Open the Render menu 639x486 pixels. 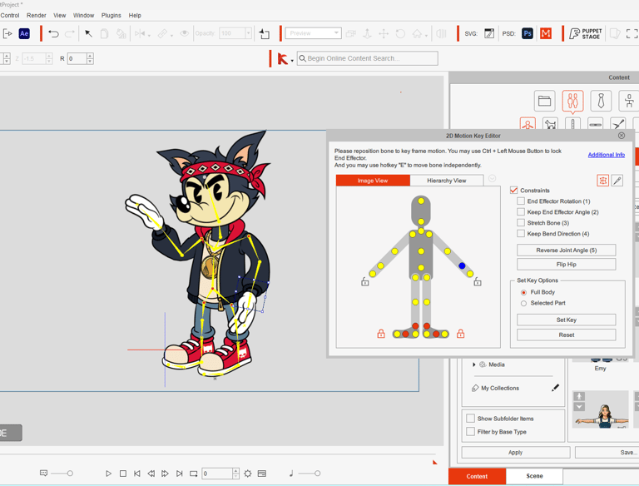37,16
